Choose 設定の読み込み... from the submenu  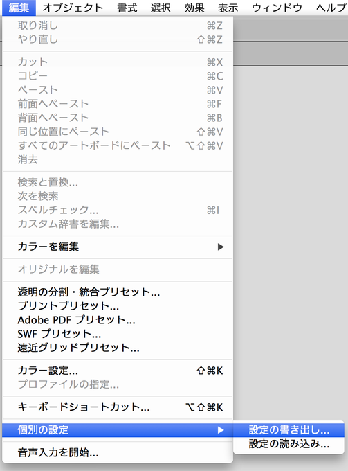289,444
